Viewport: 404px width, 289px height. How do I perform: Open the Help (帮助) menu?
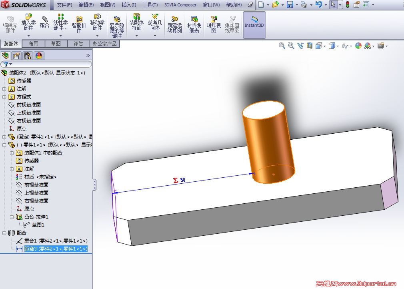(234, 5)
